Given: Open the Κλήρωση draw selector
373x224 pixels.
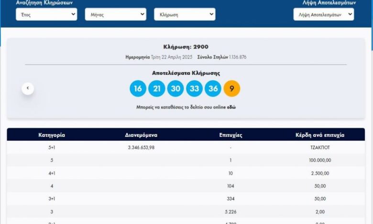Looking at the screenshot, I should (185, 15).
